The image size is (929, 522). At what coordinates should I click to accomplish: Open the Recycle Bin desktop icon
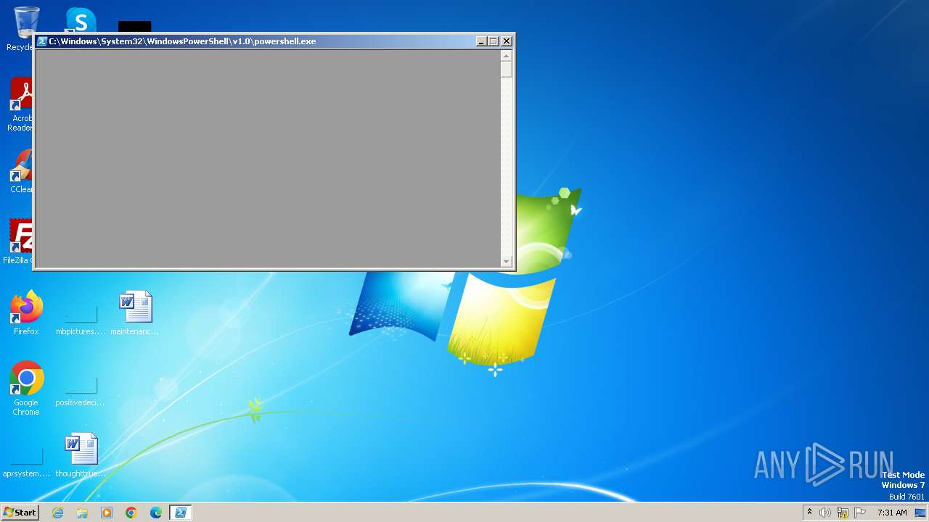(27, 24)
